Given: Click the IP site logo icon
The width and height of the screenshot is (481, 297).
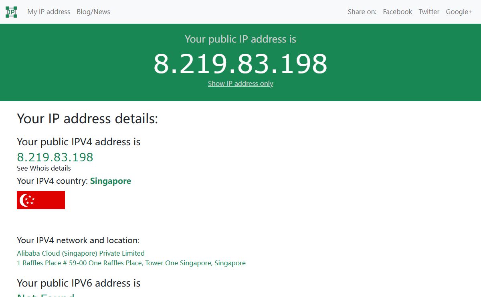Looking at the screenshot, I should click(11, 12).
